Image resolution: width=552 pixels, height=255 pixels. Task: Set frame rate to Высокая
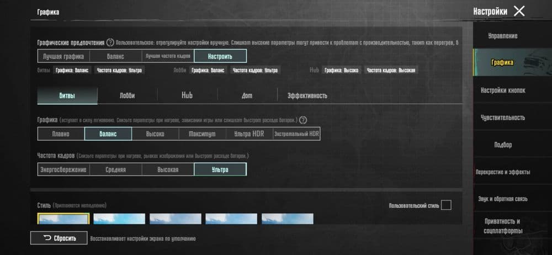[x=168, y=169]
